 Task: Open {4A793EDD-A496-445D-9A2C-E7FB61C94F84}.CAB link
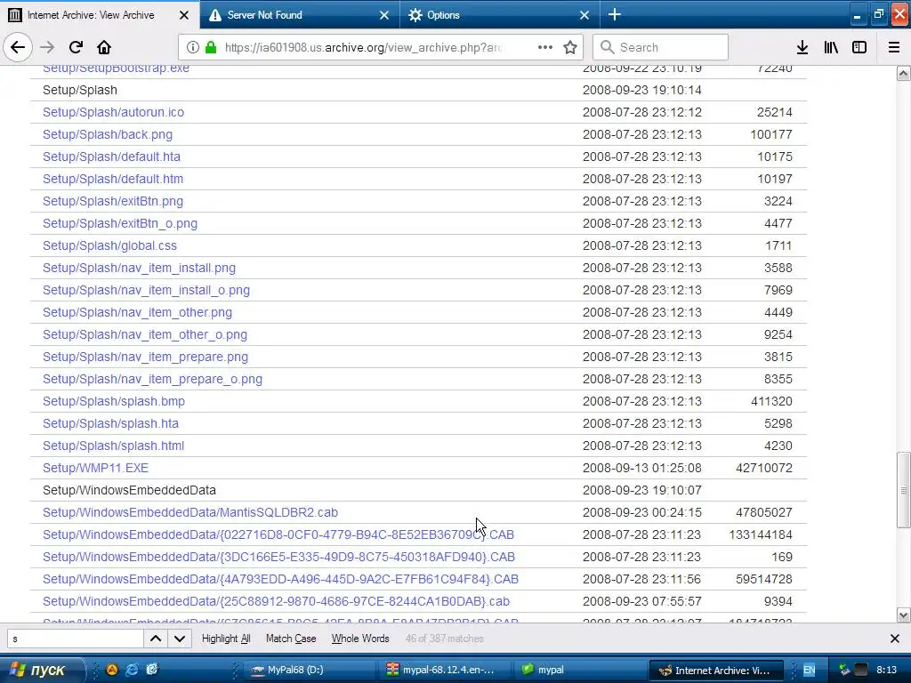click(280, 579)
